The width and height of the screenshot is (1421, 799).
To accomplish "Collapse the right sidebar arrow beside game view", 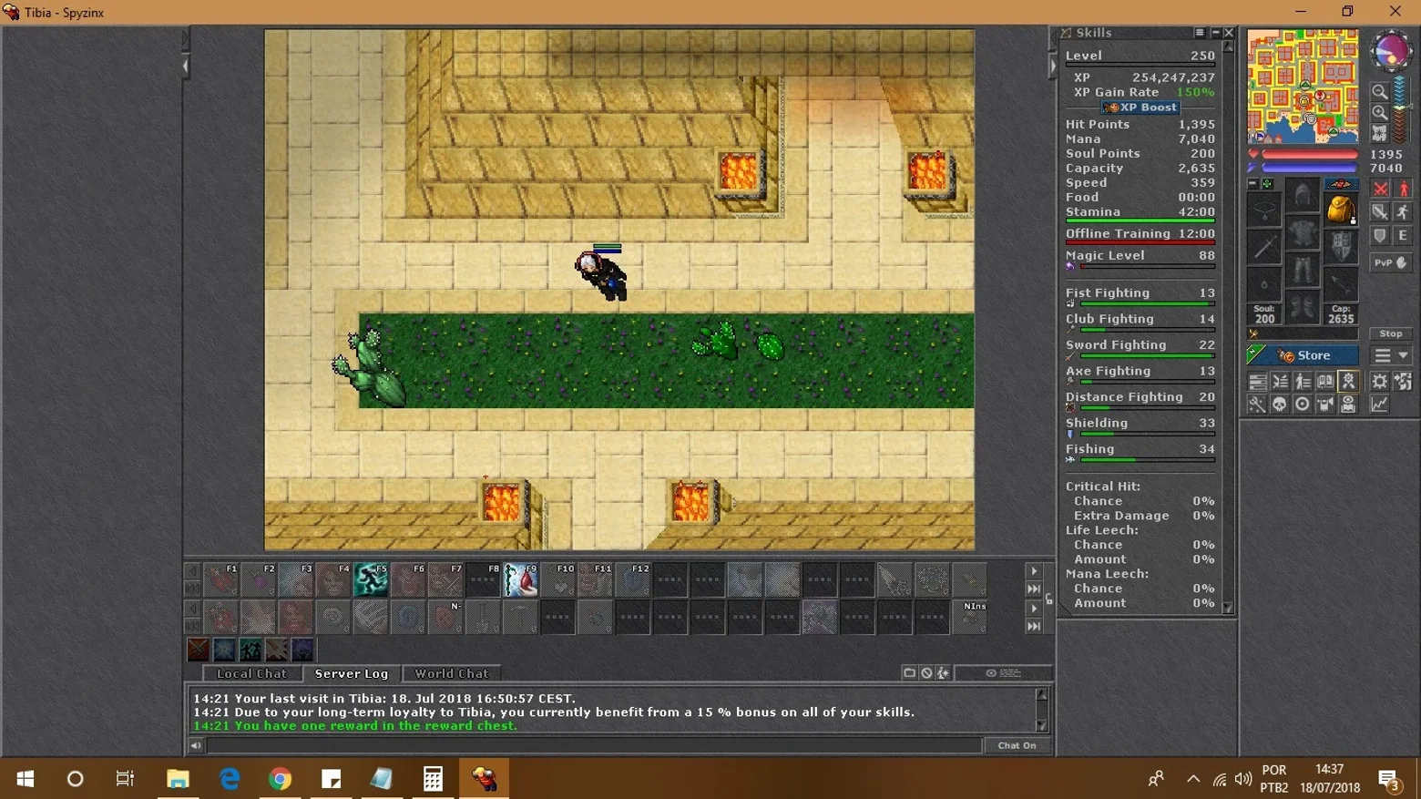I will point(1052,67).
